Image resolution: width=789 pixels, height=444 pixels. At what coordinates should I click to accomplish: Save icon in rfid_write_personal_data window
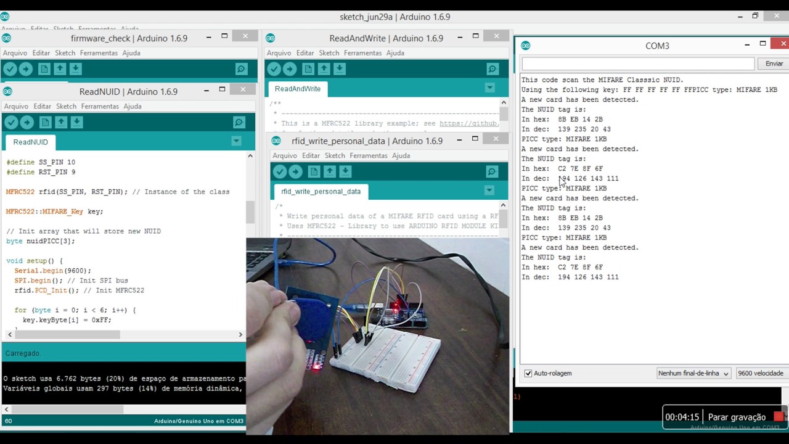[x=345, y=171]
